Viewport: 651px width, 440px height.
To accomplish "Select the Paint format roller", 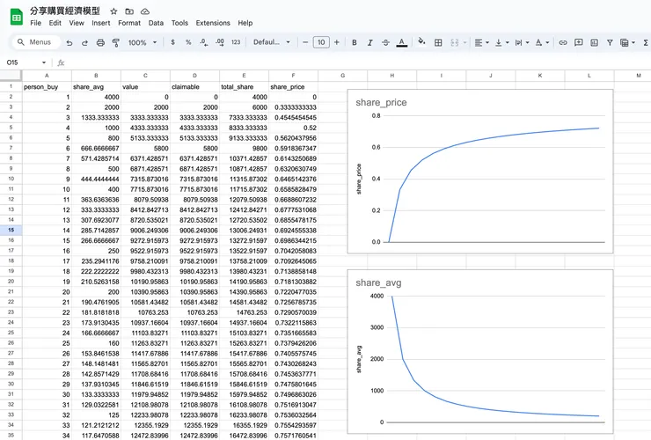I will click(115, 42).
